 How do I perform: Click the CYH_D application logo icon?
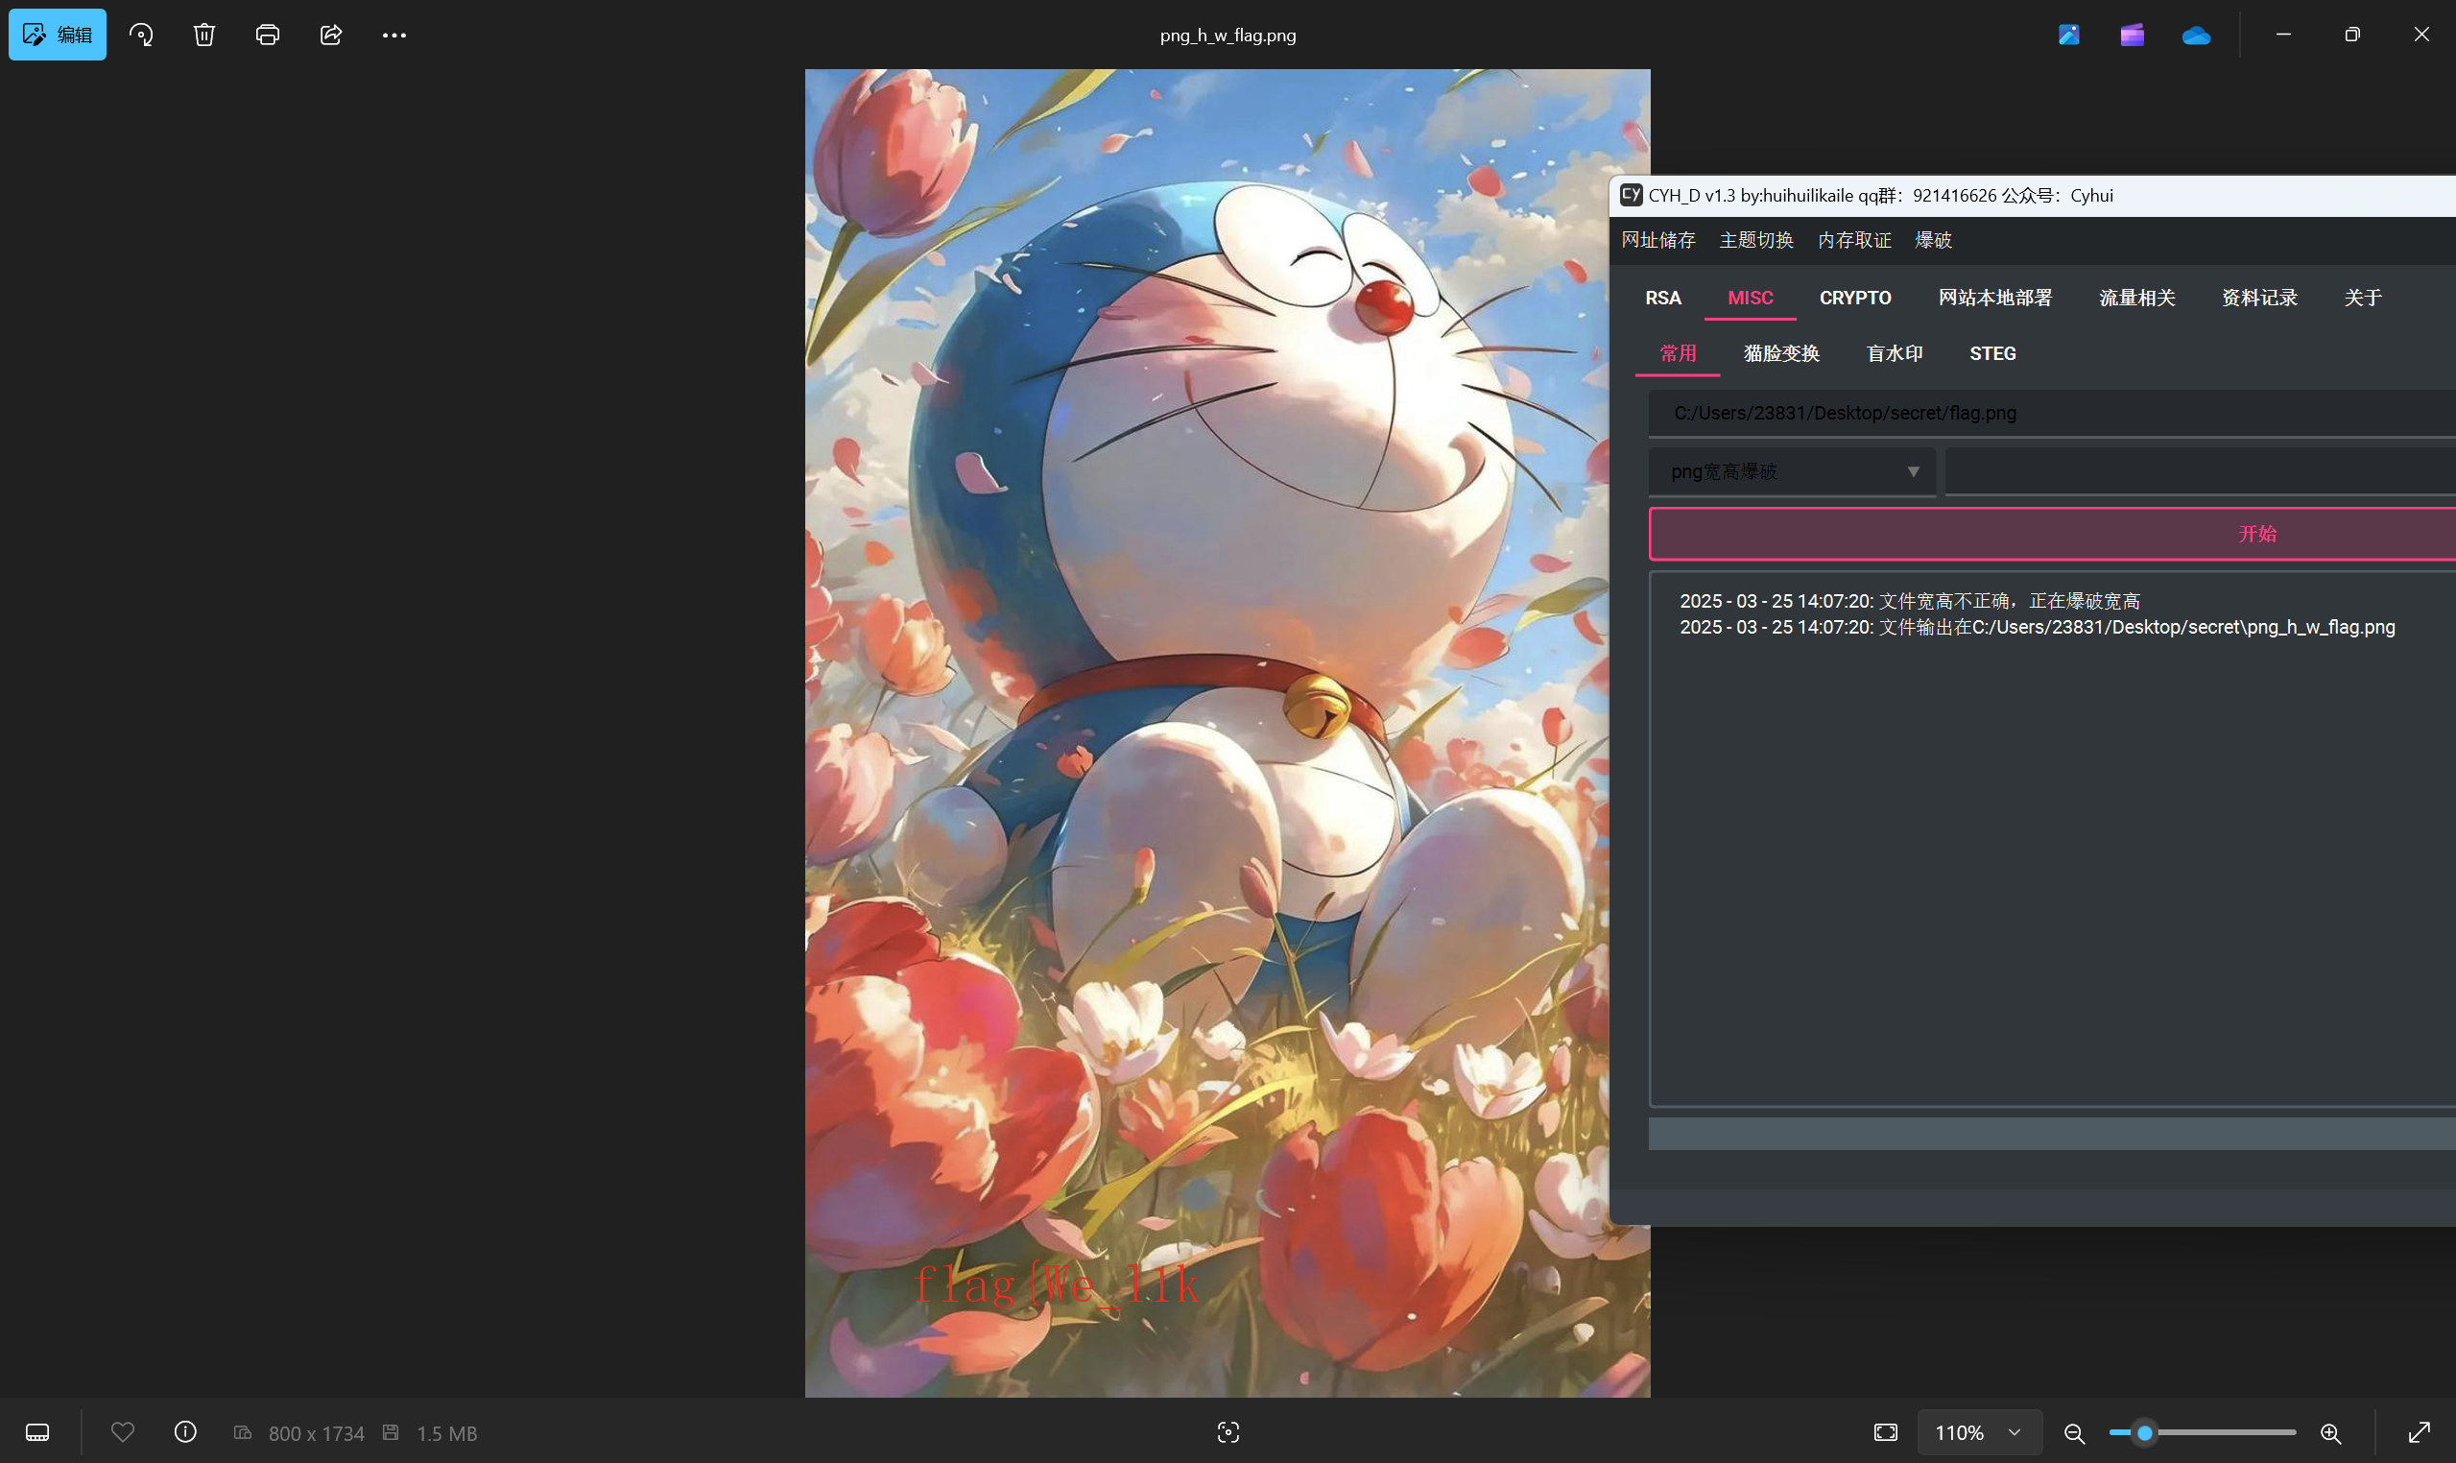click(x=1631, y=195)
